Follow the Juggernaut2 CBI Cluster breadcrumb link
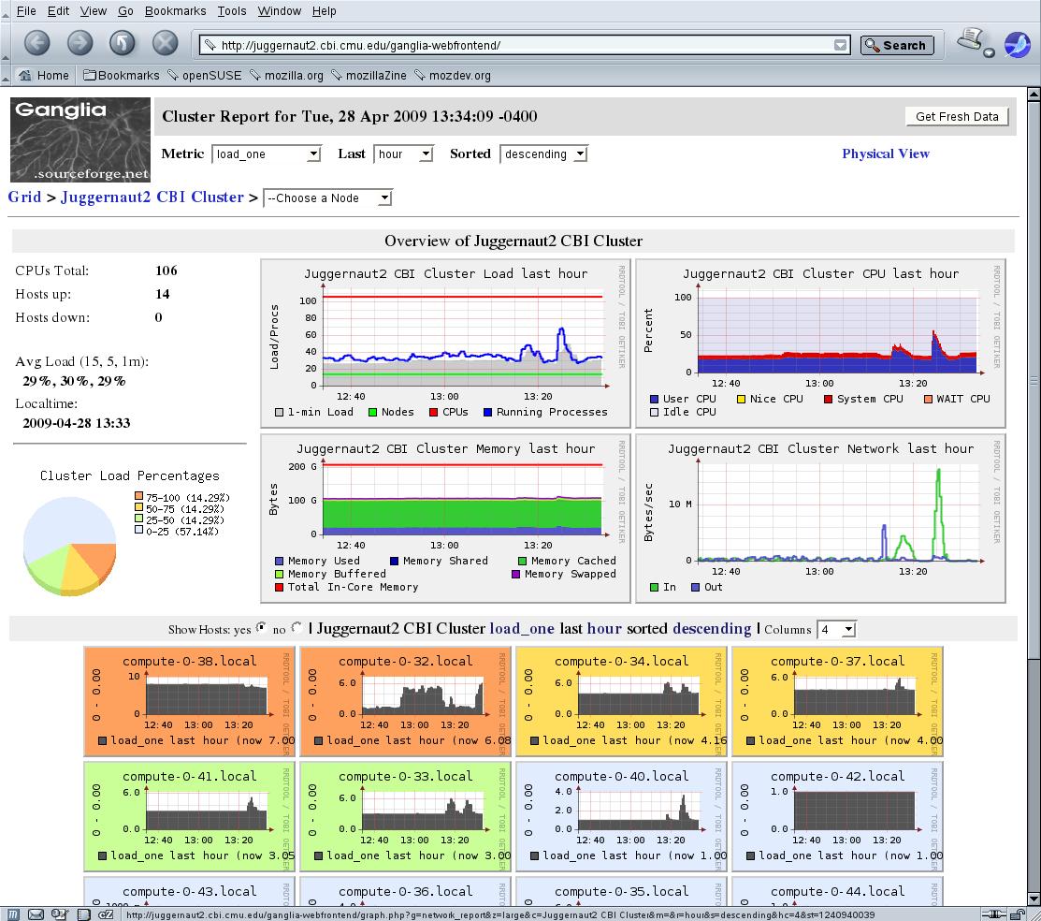Screen dimensions: 1041x921 pyautogui.click(x=152, y=197)
